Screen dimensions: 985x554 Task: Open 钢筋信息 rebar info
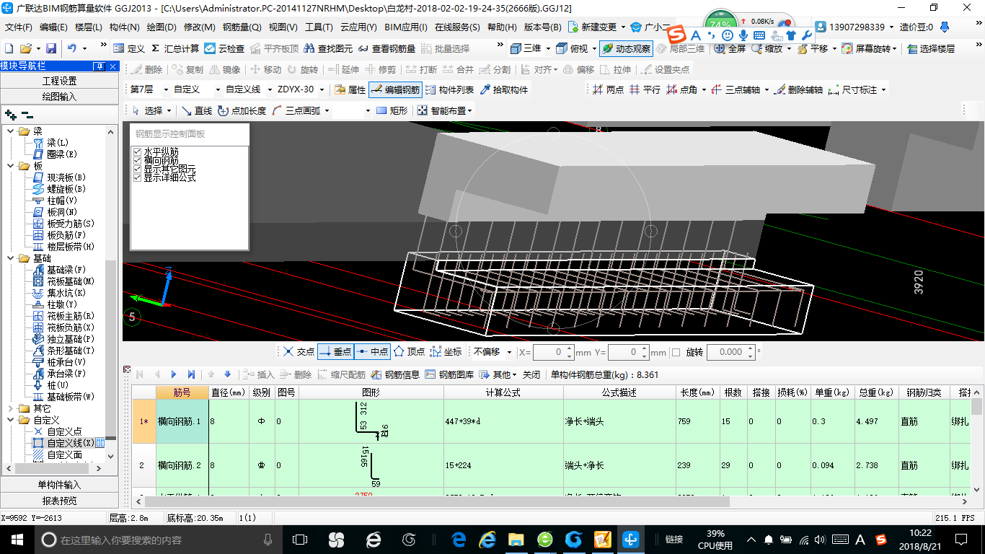click(x=395, y=374)
